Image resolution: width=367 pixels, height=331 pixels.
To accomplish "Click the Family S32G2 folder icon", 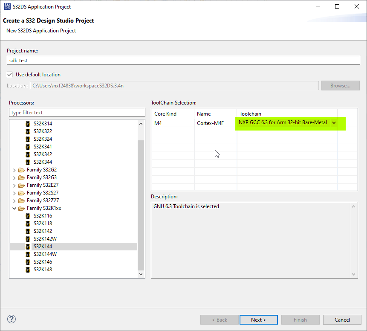I will (x=22, y=169).
